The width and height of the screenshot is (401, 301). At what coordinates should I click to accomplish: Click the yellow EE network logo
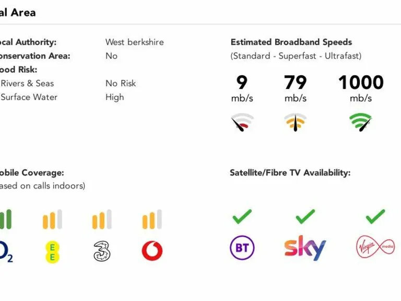click(52, 251)
